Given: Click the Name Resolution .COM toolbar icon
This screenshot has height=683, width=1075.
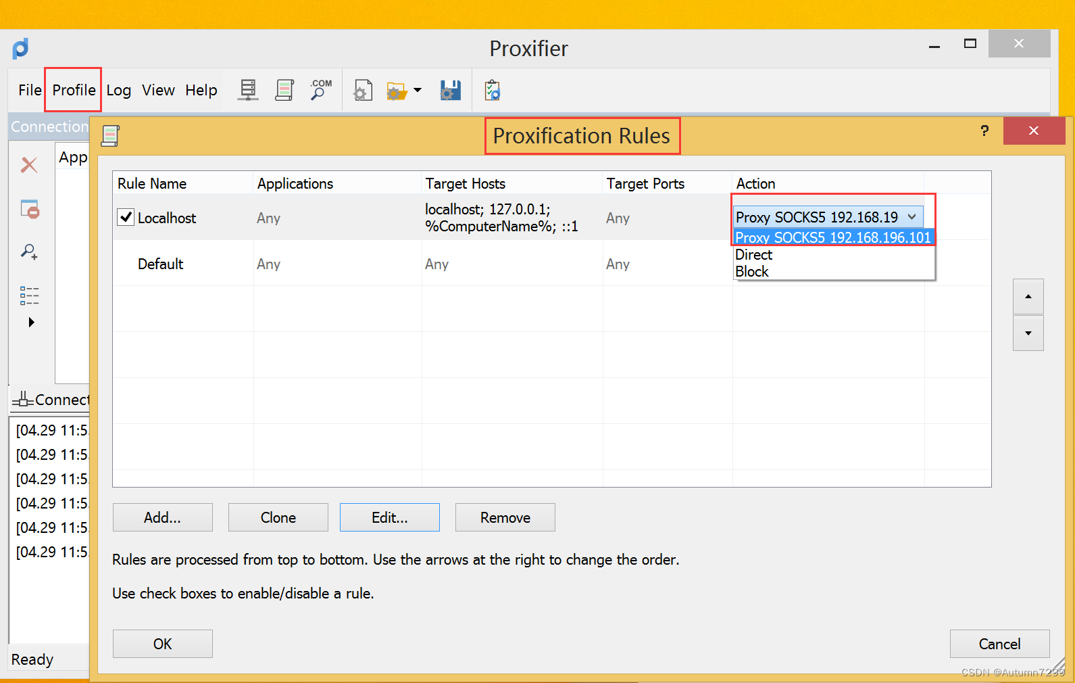Looking at the screenshot, I should click(321, 90).
